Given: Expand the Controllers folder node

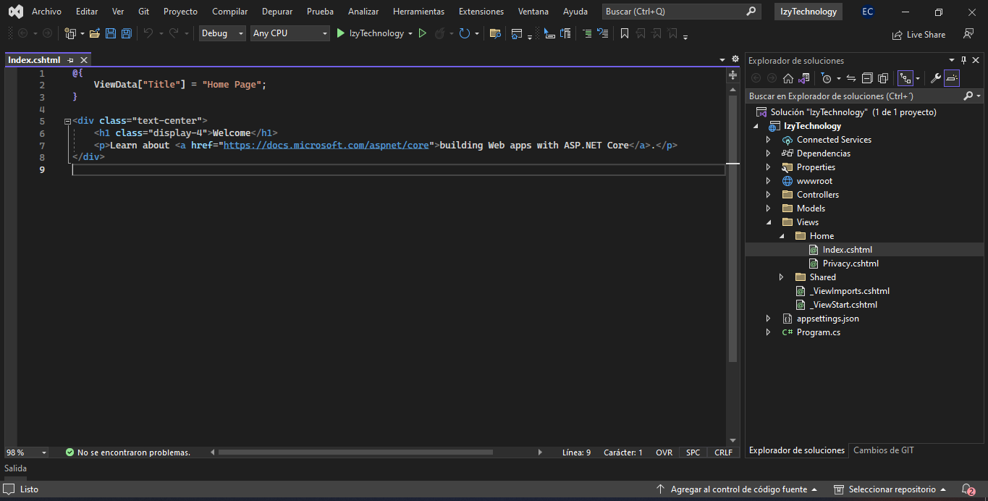Looking at the screenshot, I should pyautogui.click(x=769, y=195).
